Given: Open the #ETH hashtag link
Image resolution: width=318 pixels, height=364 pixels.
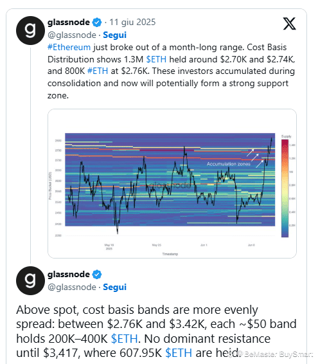Looking at the screenshot, I should point(98,71).
